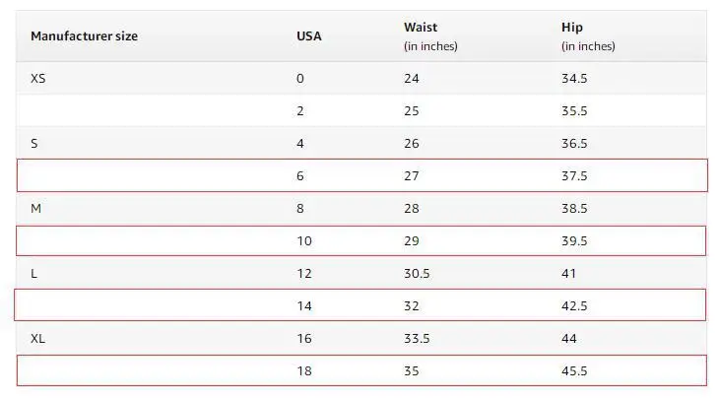Click the highlighted row for USA size 18
719x398 pixels.
point(361,370)
